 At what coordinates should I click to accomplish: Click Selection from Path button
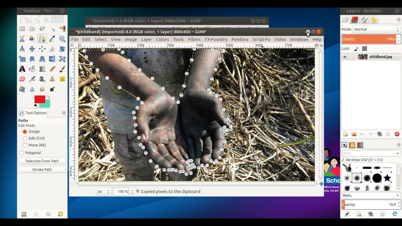click(x=42, y=161)
